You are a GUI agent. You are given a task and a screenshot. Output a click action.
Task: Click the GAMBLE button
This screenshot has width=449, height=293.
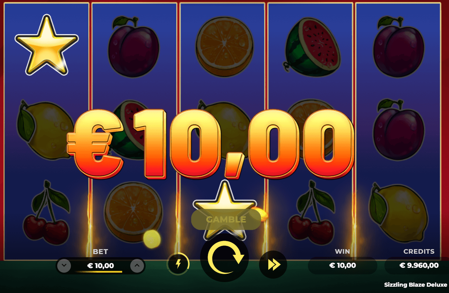[226, 220]
